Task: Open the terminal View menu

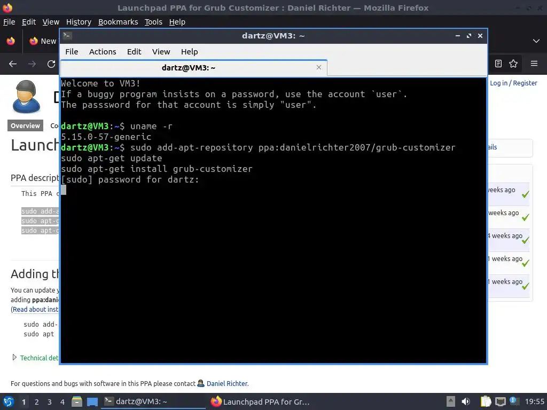Action: (161, 52)
